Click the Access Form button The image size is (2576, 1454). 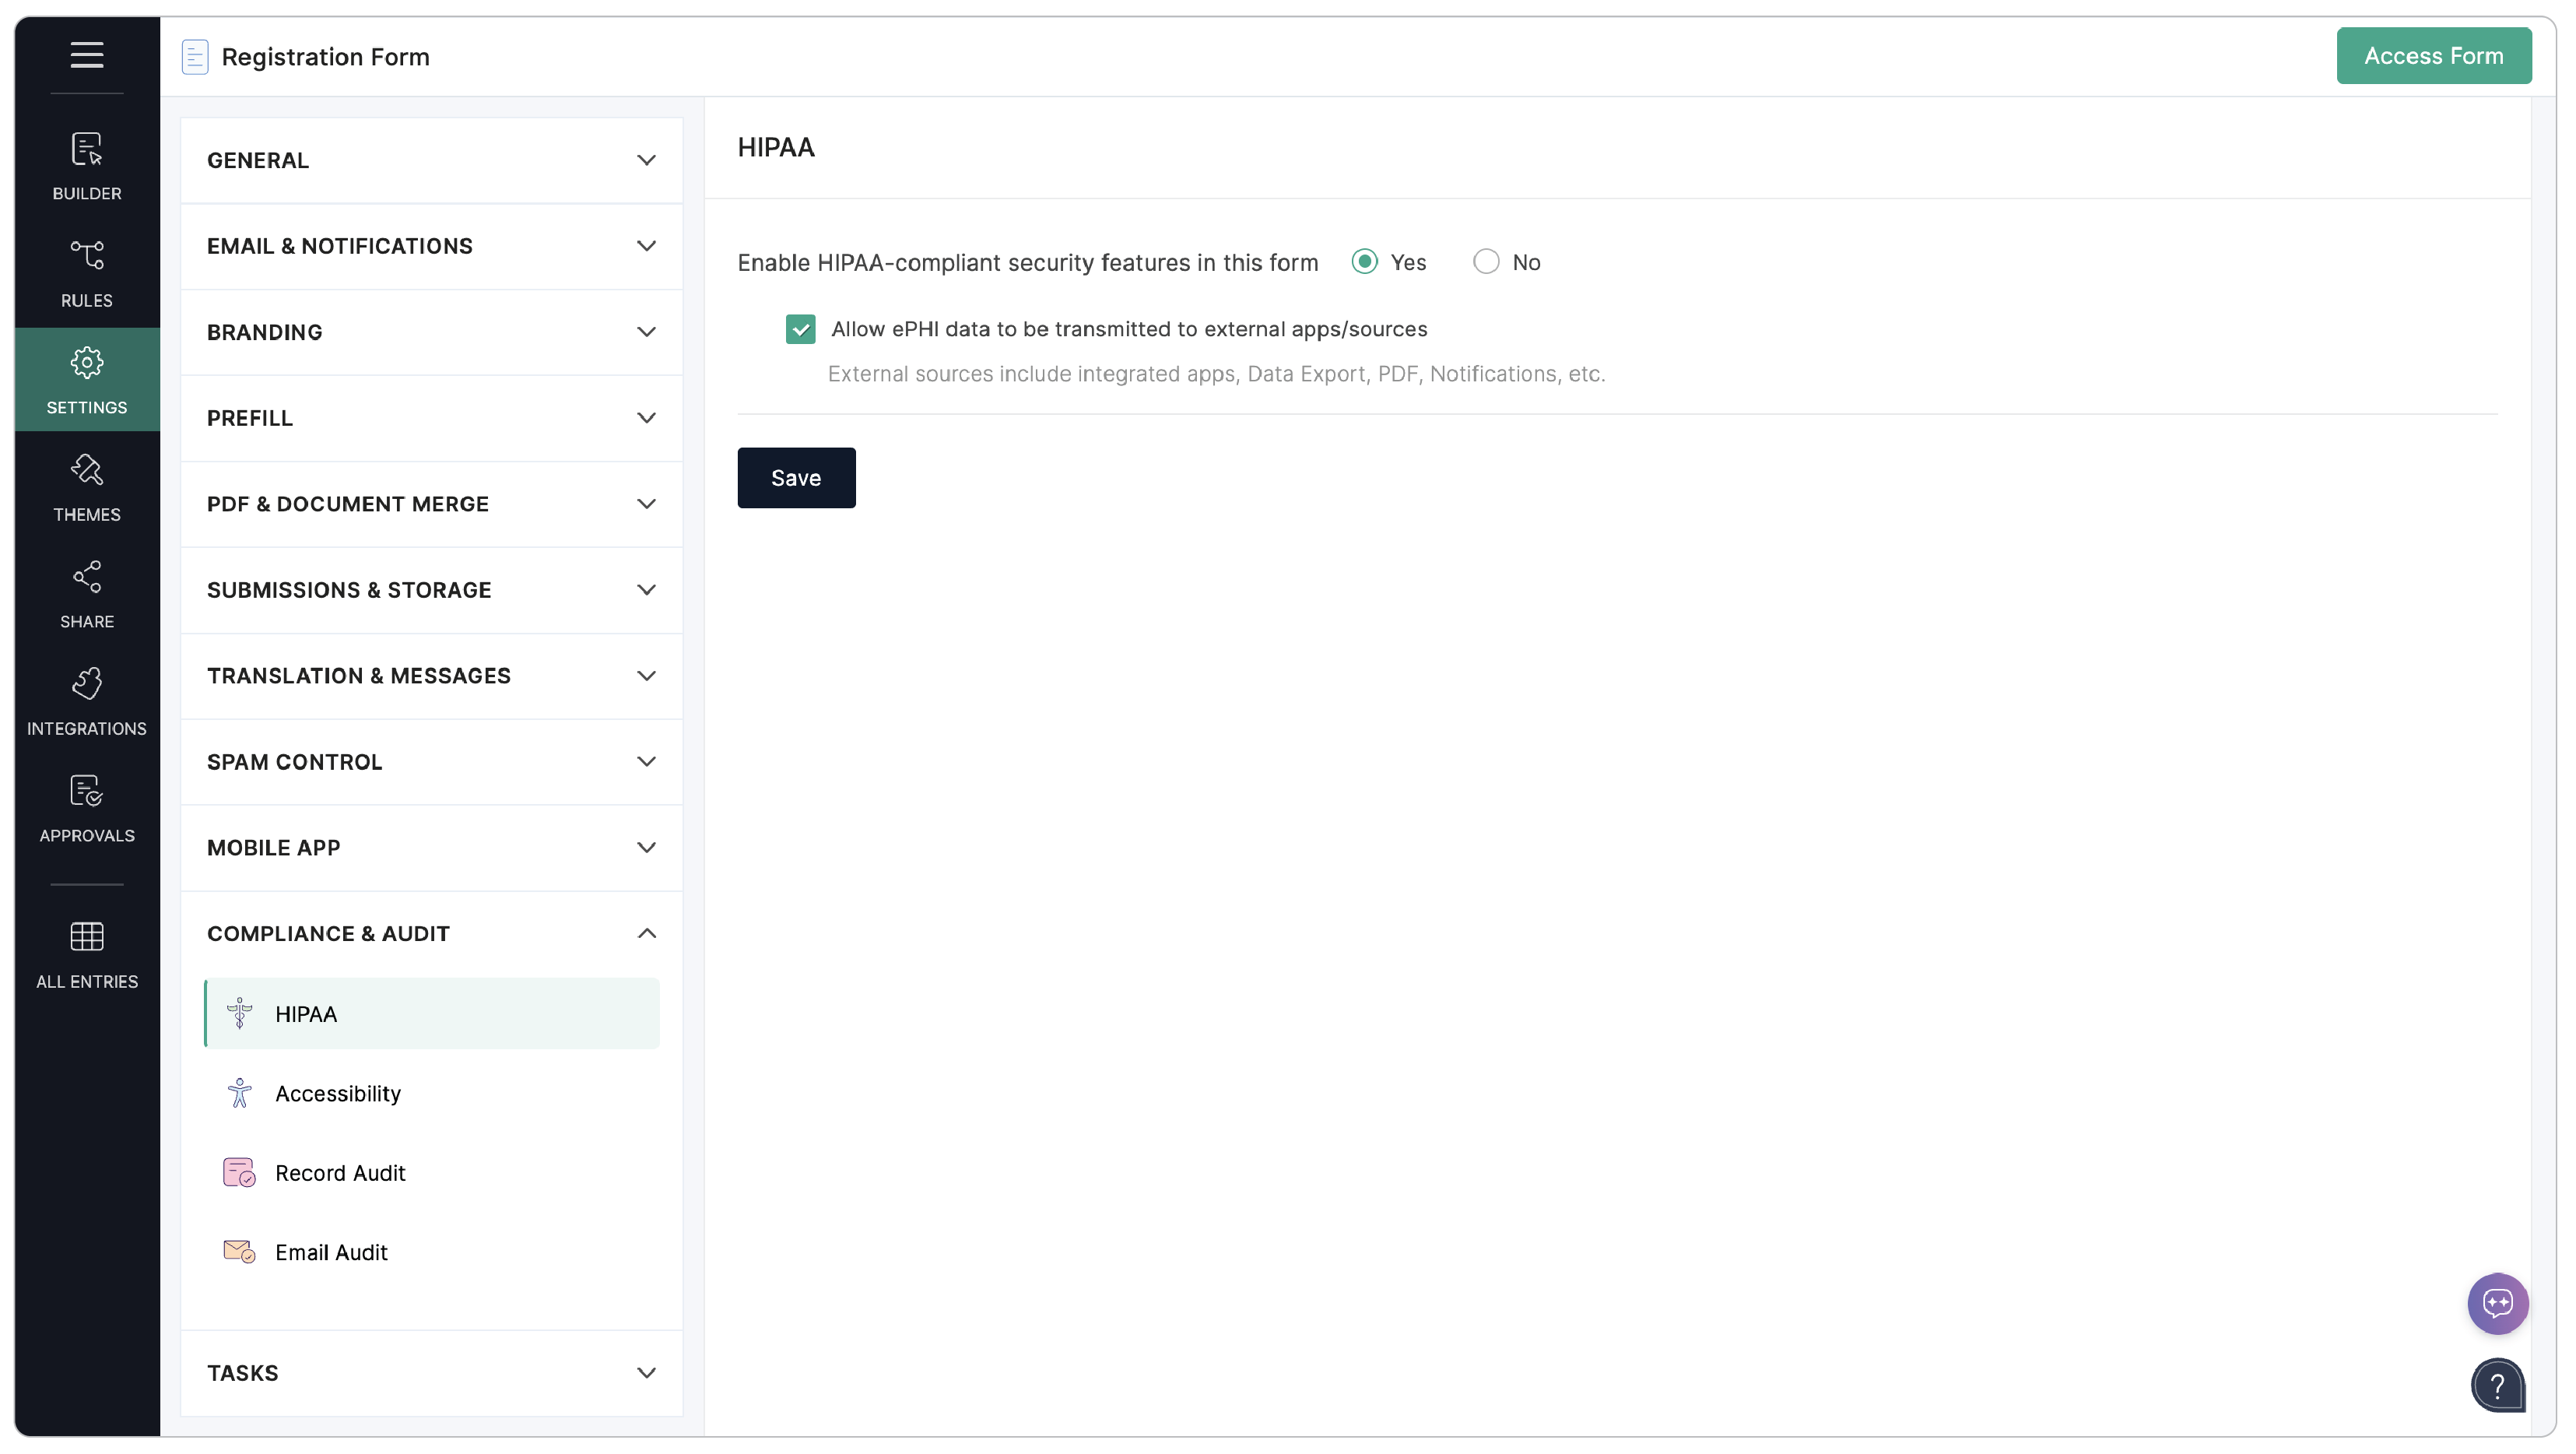tap(2433, 56)
